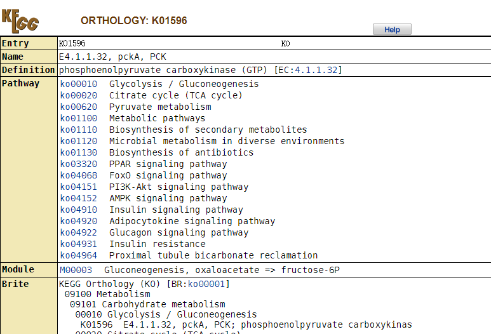
Task: Click the KEGG logo icon
Action: 20,21
